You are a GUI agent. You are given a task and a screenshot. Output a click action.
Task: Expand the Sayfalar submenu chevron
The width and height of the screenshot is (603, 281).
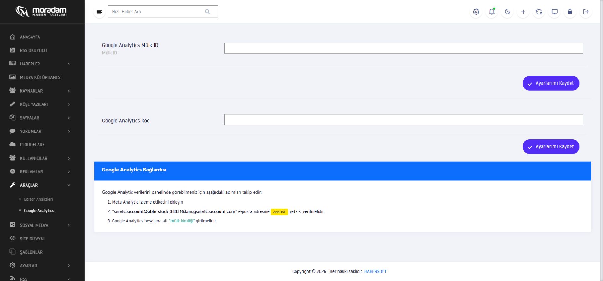[69, 118]
